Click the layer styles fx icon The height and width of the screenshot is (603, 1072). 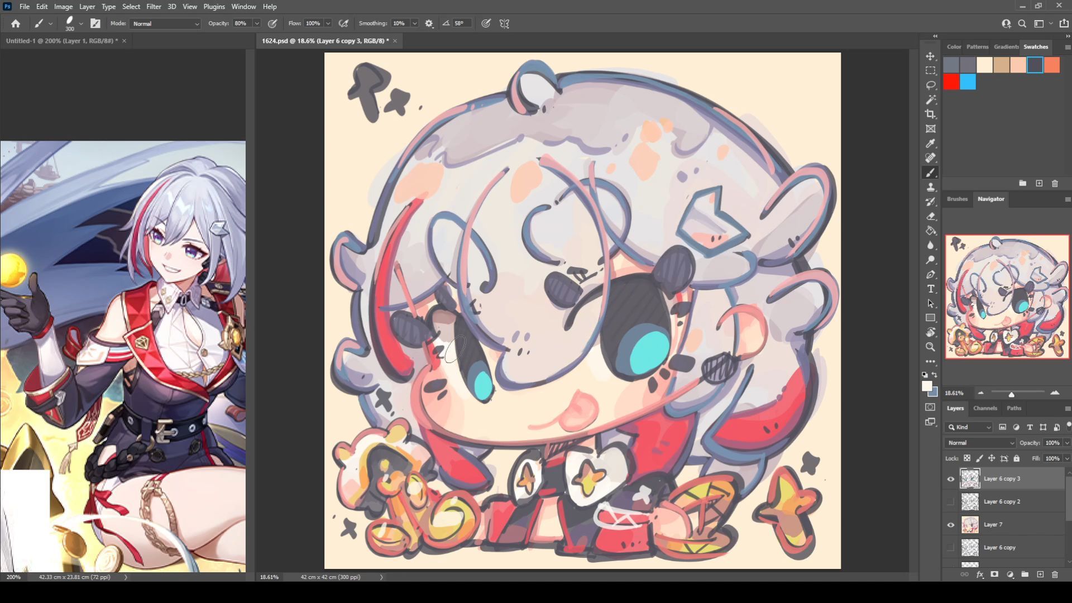click(x=980, y=574)
